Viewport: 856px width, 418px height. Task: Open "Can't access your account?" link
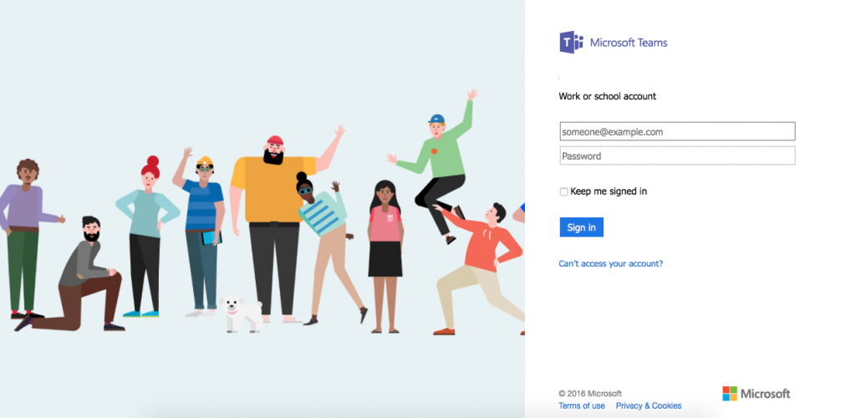point(611,263)
